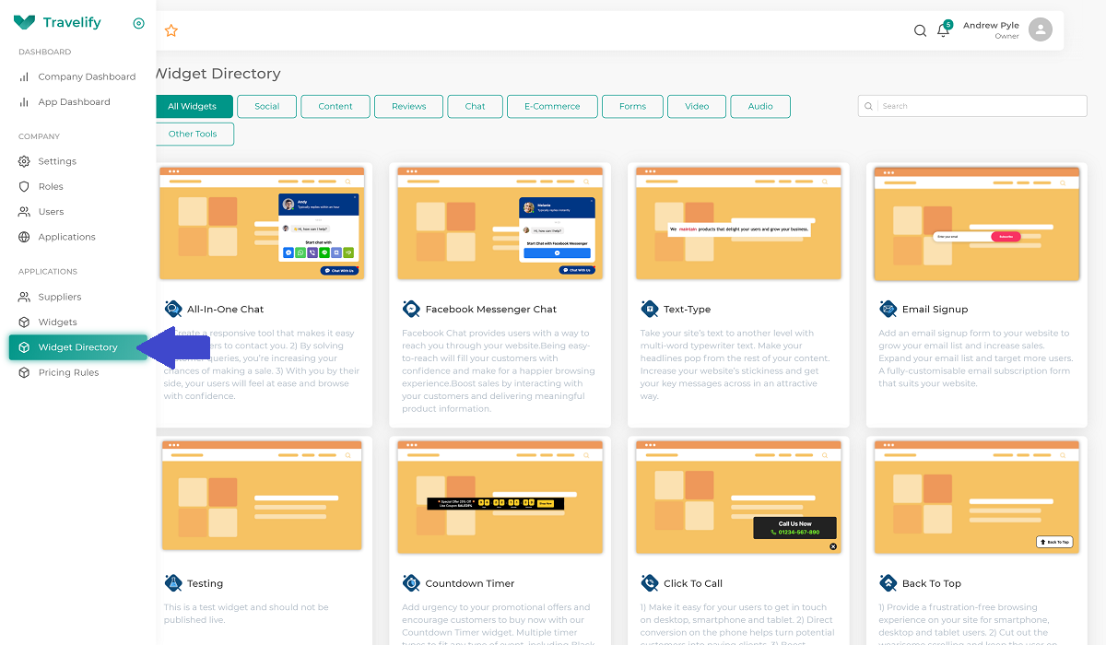Open the Pricing Rules menu item

(68, 372)
